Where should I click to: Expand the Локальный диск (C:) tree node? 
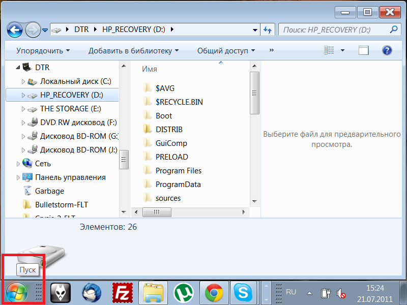[23, 81]
